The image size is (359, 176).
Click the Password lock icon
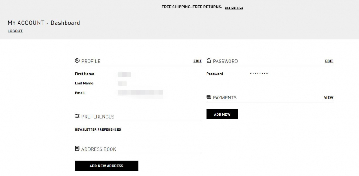(209, 61)
